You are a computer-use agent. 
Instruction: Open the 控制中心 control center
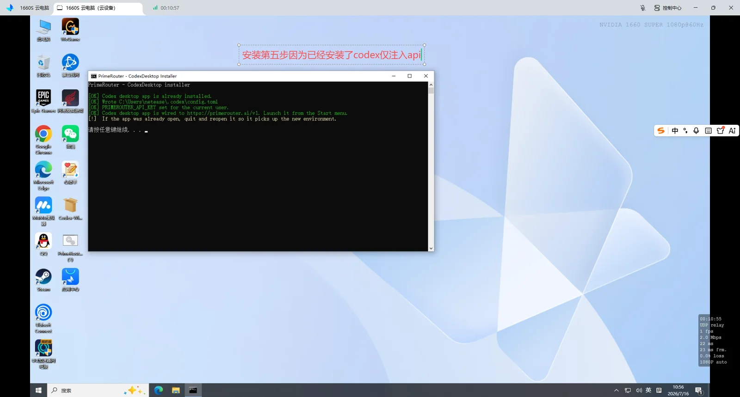(668, 8)
